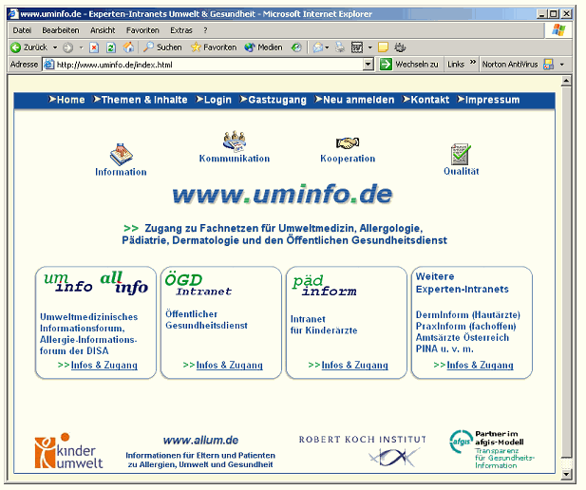Open Infos & Zugang under uminfo allinfo
Image resolution: width=586 pixels, height=490 pixels.
[104, 365]
